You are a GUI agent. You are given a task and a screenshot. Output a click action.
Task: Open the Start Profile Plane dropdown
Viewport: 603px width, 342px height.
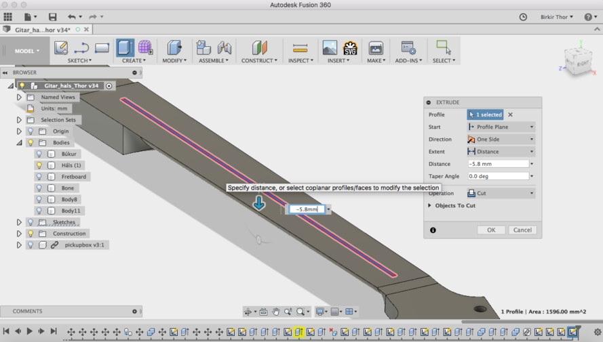tap(501, 127)
